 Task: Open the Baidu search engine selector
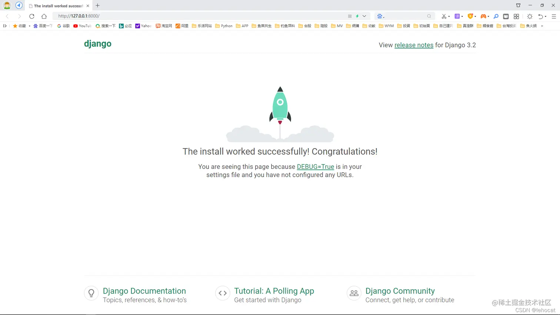coord(381,16)
